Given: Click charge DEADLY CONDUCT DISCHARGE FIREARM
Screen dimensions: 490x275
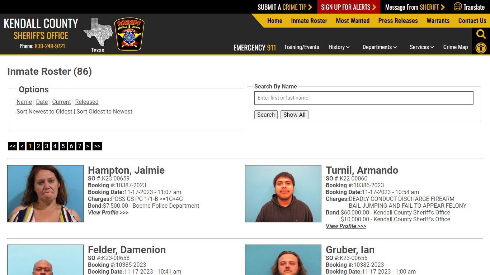Looking at the screenshot, I should point(401,199).
